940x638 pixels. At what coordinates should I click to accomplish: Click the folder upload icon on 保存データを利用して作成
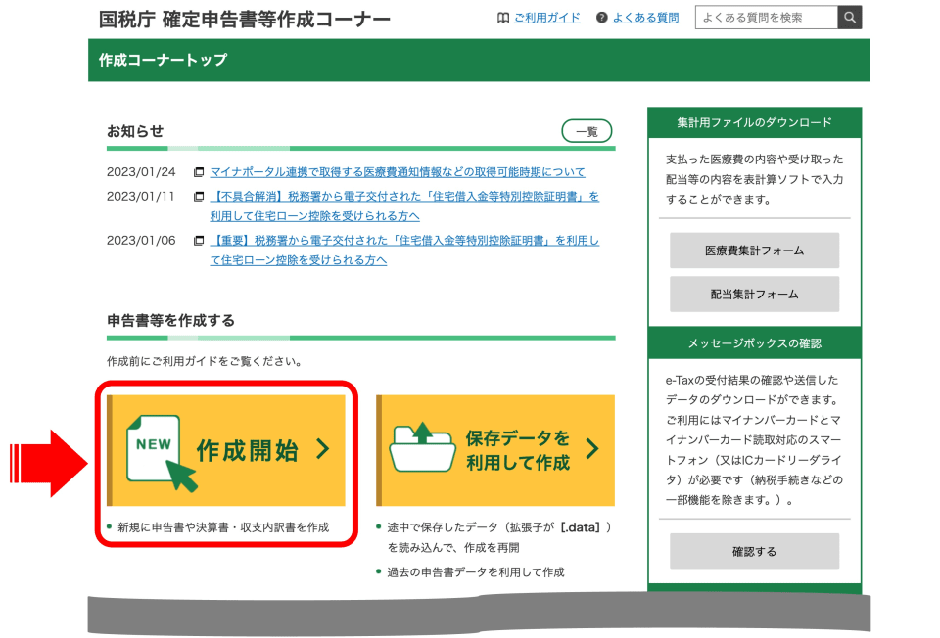422,448
